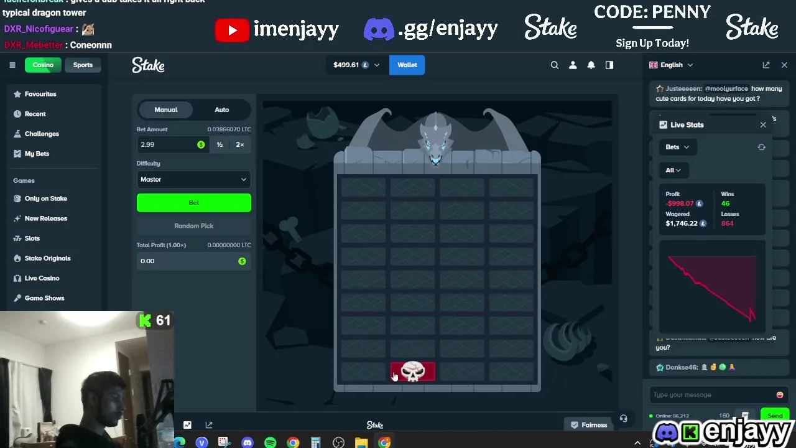Open the live support headset icon

coord(623,418)
